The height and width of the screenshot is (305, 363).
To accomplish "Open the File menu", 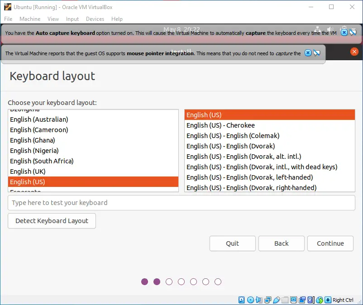I will [x=8, y=19].
